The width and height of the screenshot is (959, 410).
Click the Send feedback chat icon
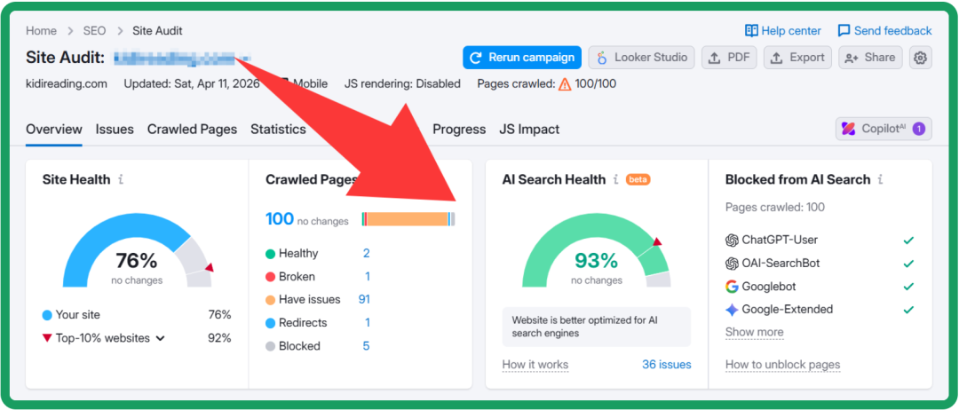coord(844,30)
